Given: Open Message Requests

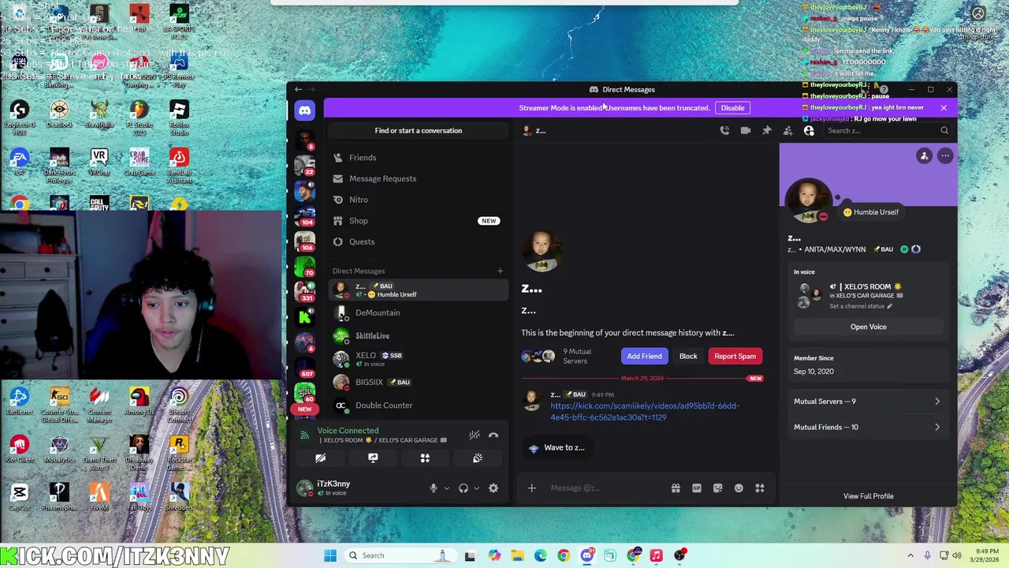Looking at the screenshot, I should point(419,178).
